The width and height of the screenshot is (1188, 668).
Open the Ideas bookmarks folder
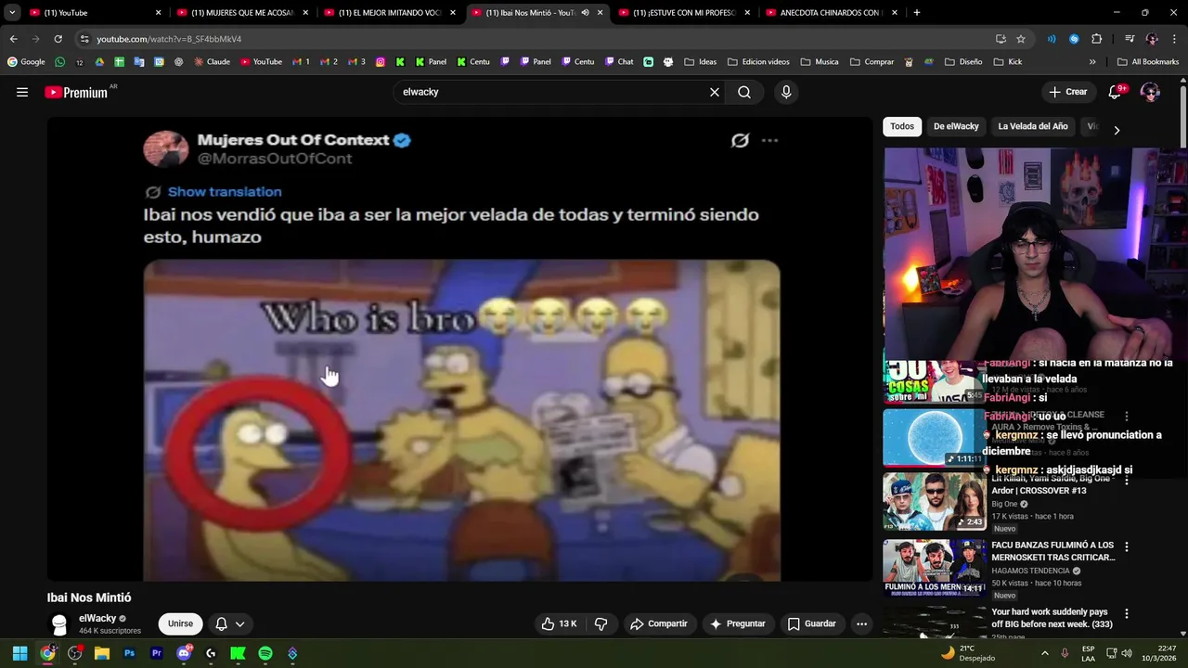[x=701, y=62]
